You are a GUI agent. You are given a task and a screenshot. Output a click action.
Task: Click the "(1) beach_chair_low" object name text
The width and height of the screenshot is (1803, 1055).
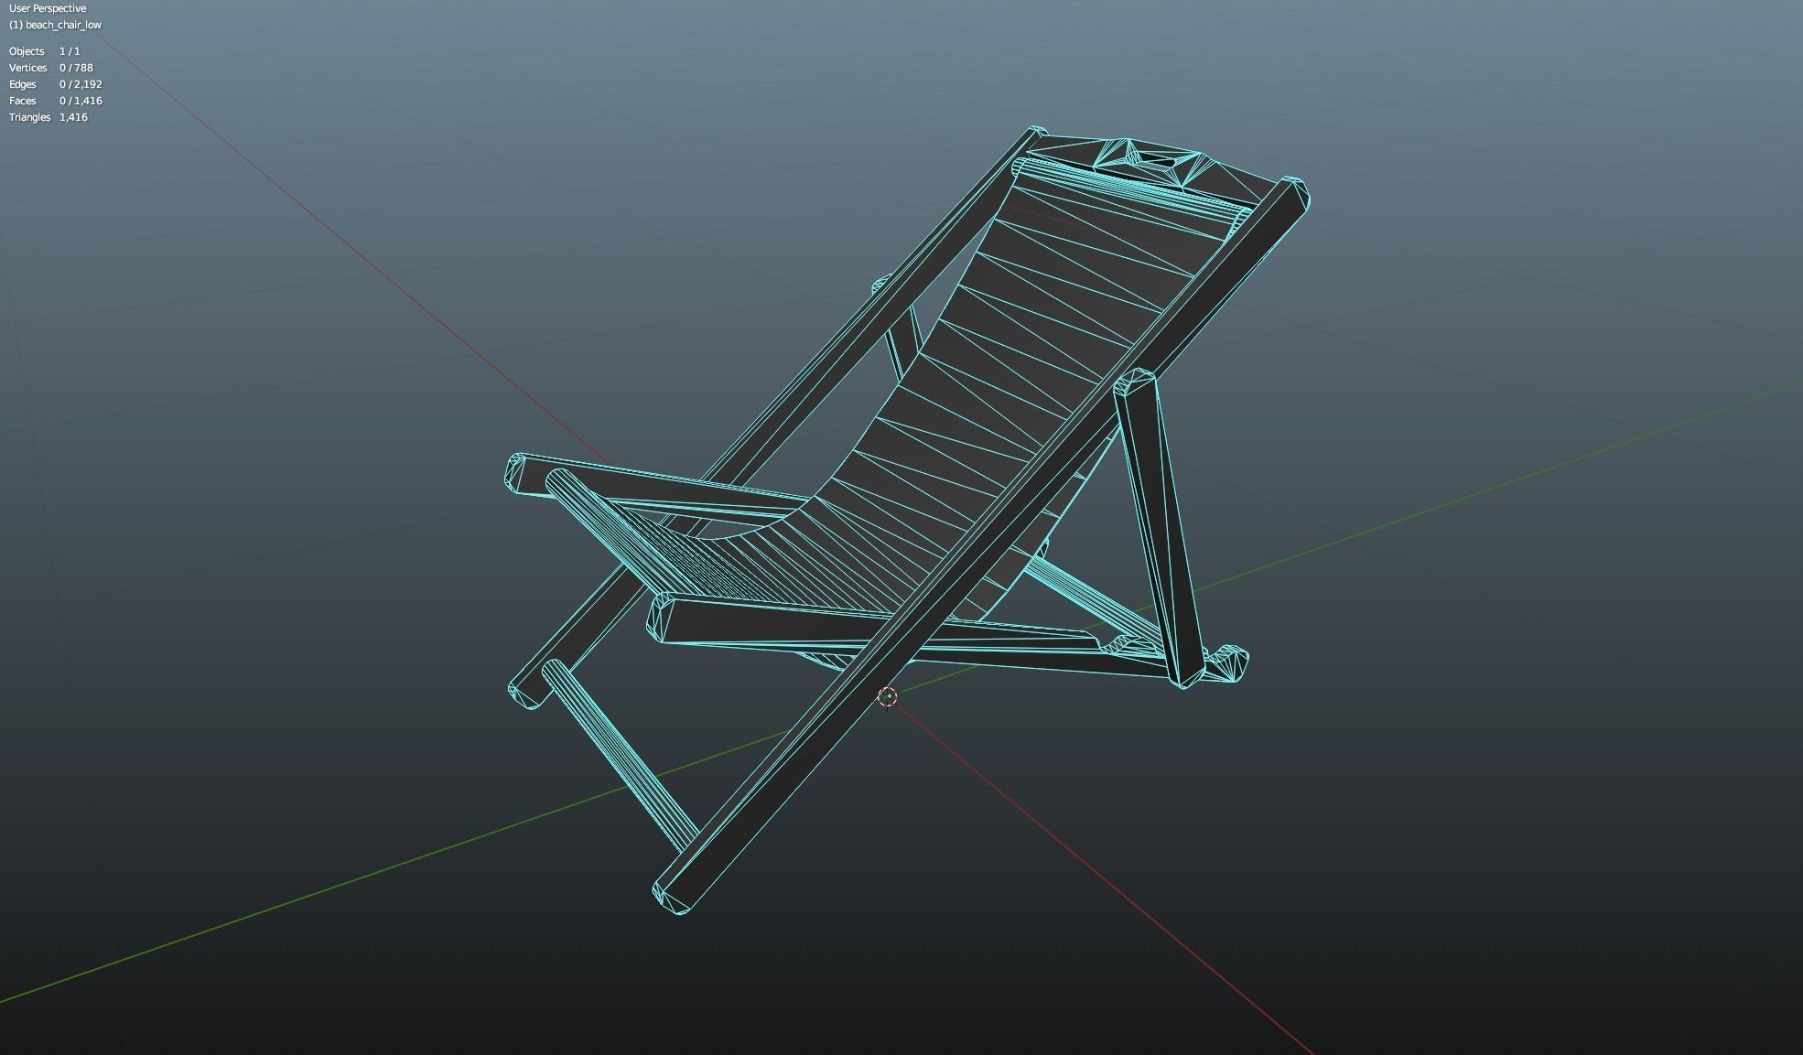(55, 25)
